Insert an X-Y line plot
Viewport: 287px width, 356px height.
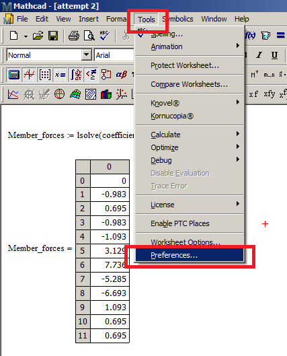point(13,94)
